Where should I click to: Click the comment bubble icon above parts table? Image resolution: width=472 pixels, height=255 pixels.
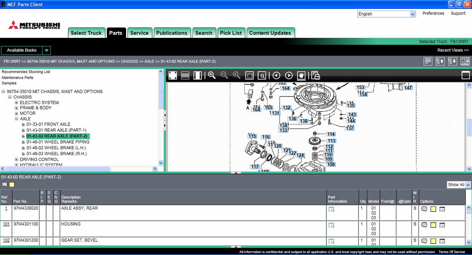point(4,184)
